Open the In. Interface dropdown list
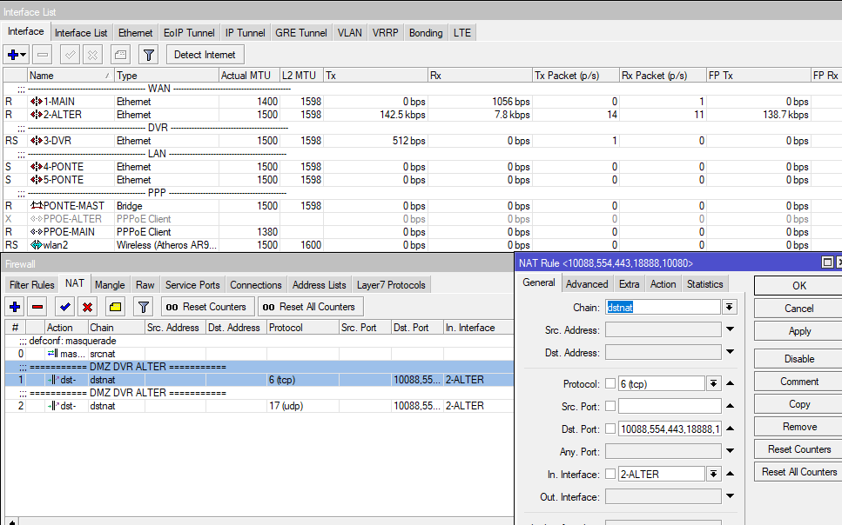 (714, 474)
